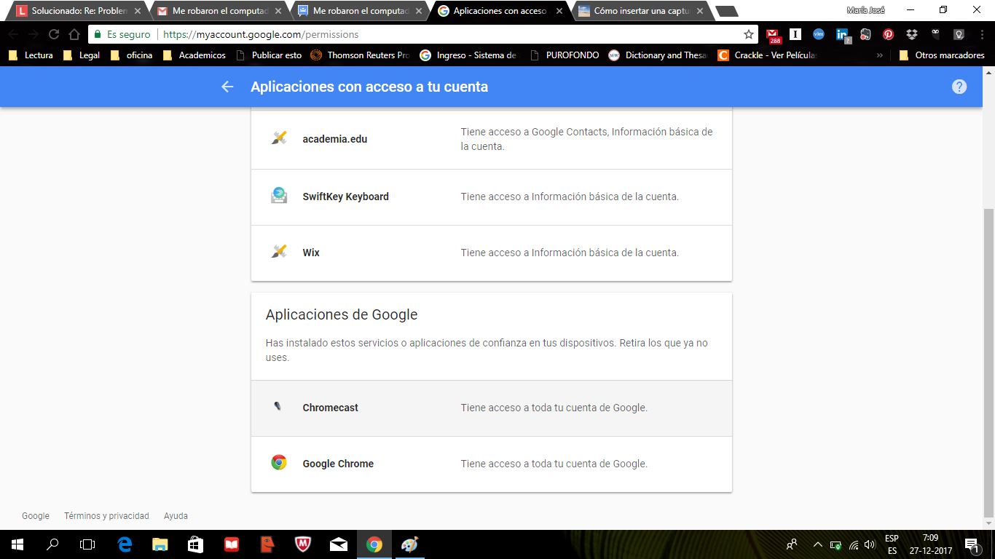The height and width of the screenshot is (559, 995).
Task: Open the Ayuda footer link
Action: [176, 516]
